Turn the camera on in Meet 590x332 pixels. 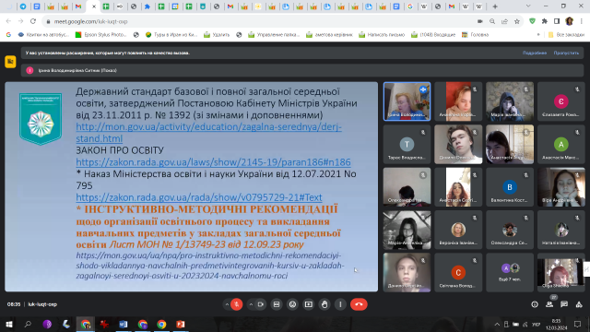point(260,304)
